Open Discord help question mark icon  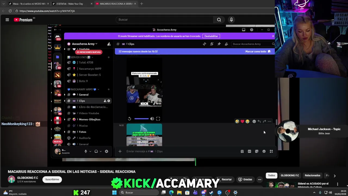251,30
